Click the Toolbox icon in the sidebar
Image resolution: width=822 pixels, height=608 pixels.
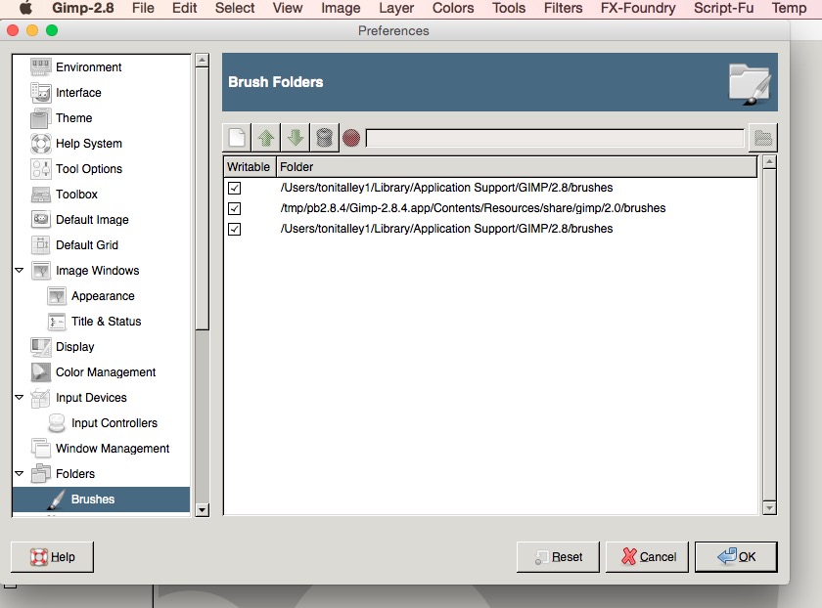(41, 195)
